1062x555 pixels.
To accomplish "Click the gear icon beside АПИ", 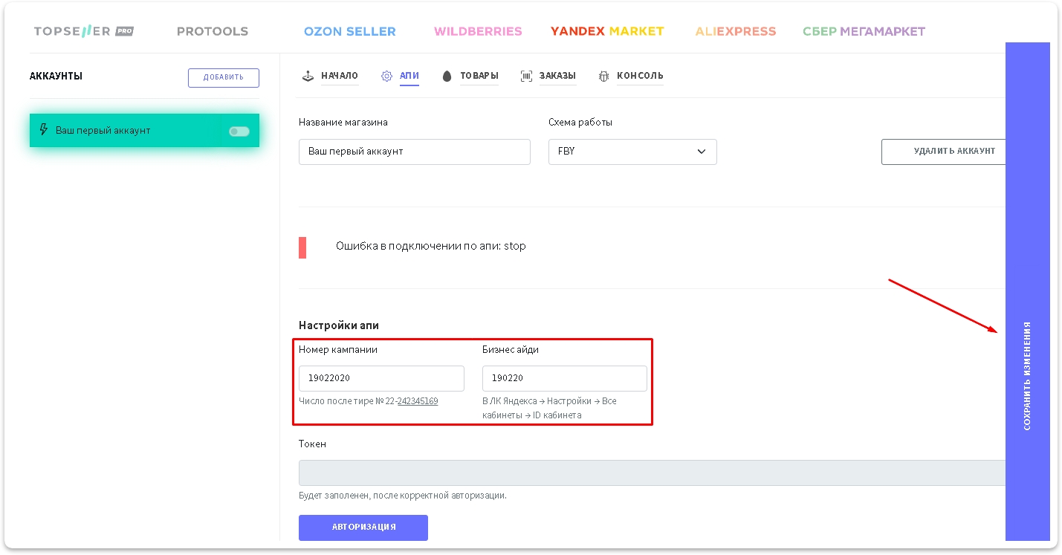I will pyautogui.click(x=386, y=76).
